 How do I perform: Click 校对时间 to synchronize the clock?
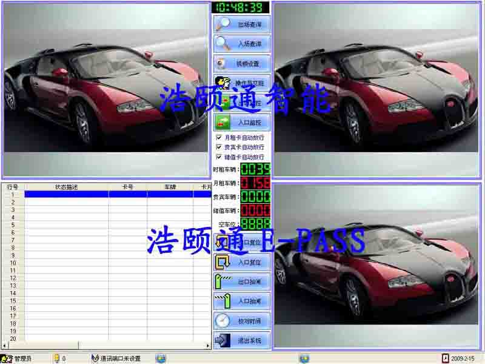click(x=242, y=321)
